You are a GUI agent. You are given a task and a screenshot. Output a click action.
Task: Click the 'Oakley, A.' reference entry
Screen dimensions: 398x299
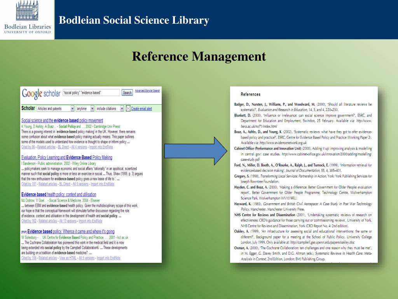(x=303, y=237)
